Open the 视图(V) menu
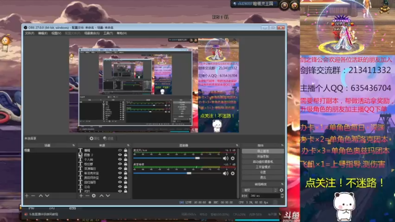This screenshot has width=395, height=222. [x=56, y=33]
